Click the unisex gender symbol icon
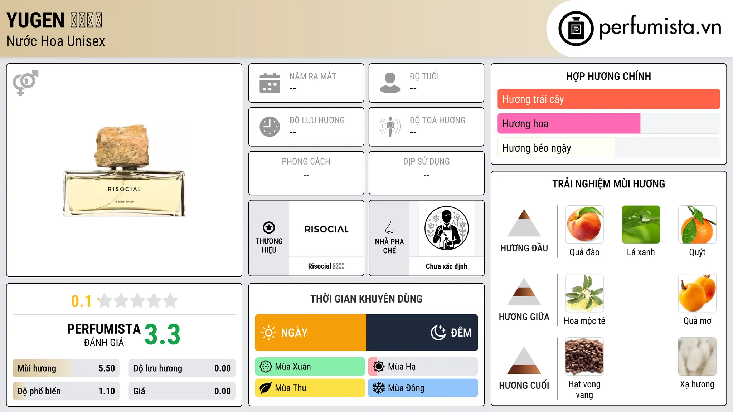The width and height of the screenshot is (733, 412). (x=25, y=83)
